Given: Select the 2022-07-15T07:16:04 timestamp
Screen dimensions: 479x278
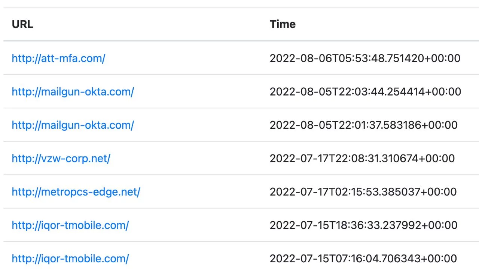Looking at the screenshot, I should click(x=363, y=258).
